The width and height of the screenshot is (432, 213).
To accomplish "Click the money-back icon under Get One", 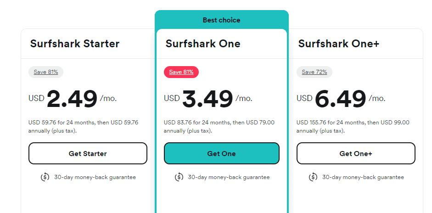I will tap(179, 177).
